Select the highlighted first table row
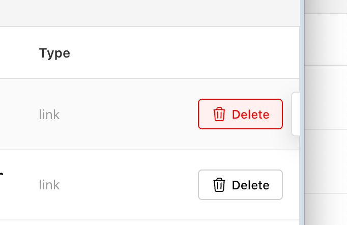 click(127, 115)
